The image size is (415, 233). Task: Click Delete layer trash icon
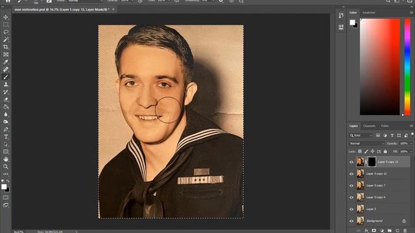coord(405,230)
